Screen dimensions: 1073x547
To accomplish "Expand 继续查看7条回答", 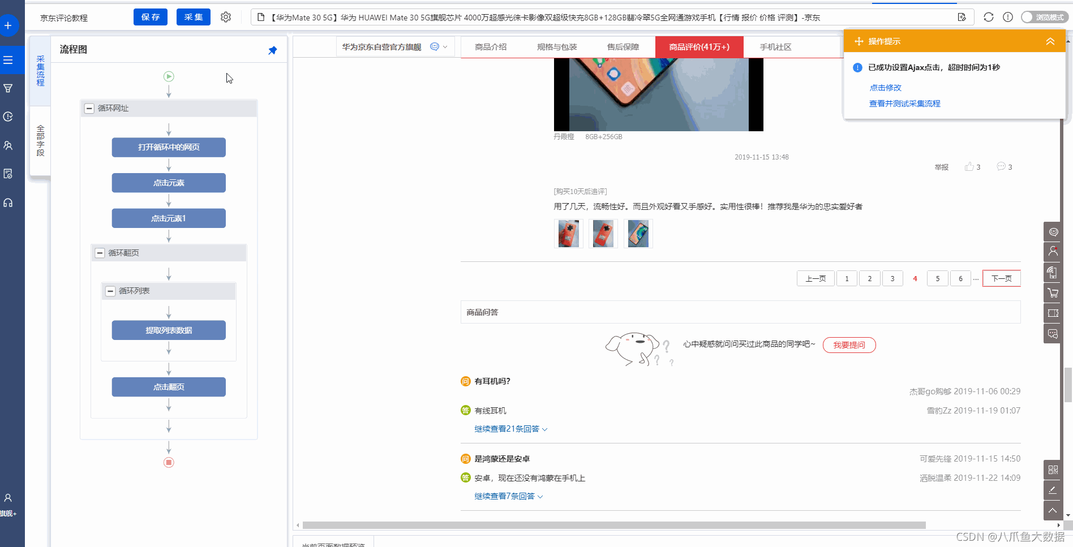I will [508, 496].
